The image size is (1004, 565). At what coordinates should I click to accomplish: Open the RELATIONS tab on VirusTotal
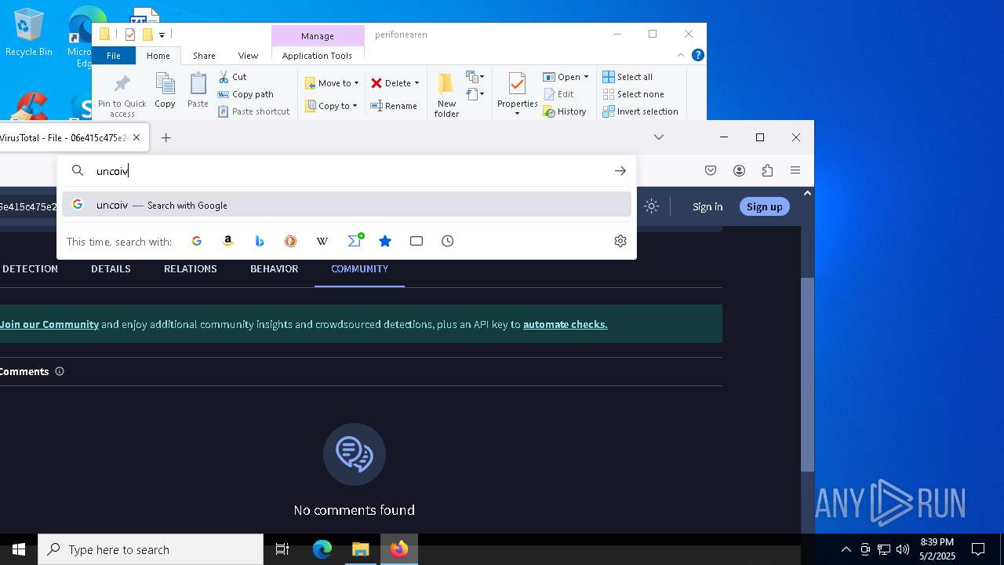click(191, 268)
